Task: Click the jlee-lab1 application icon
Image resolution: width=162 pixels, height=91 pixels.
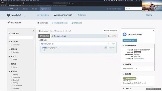Action: click(8, 15)
